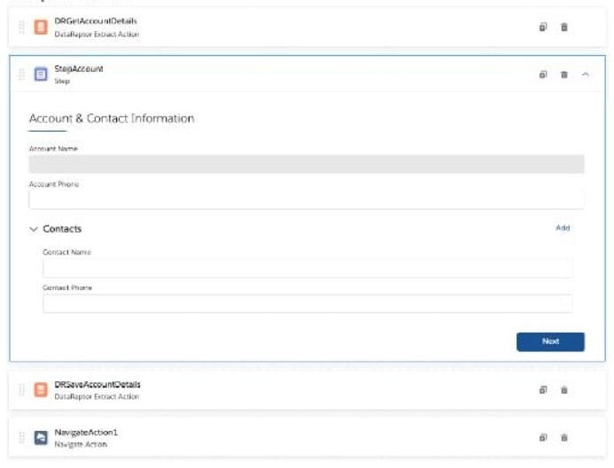Clone the NavigateAction1 element
Image resolution: width=614 pixels, height=468 pixels.
pyautogui.click(x=543, y=437)
